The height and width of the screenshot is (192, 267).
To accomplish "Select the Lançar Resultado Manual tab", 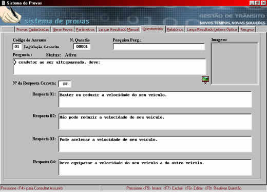I will (119, 30).
